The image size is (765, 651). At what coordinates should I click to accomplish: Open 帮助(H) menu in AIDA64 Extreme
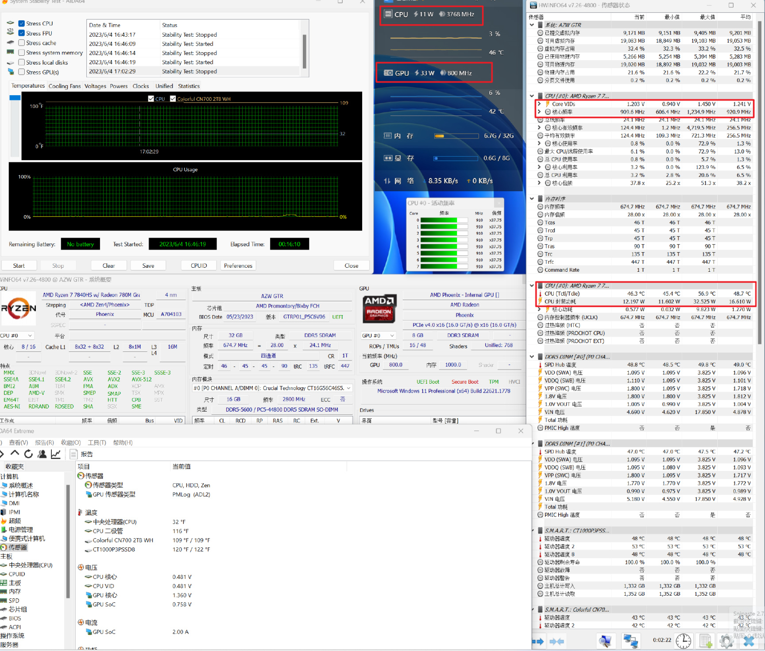(123, 443)
